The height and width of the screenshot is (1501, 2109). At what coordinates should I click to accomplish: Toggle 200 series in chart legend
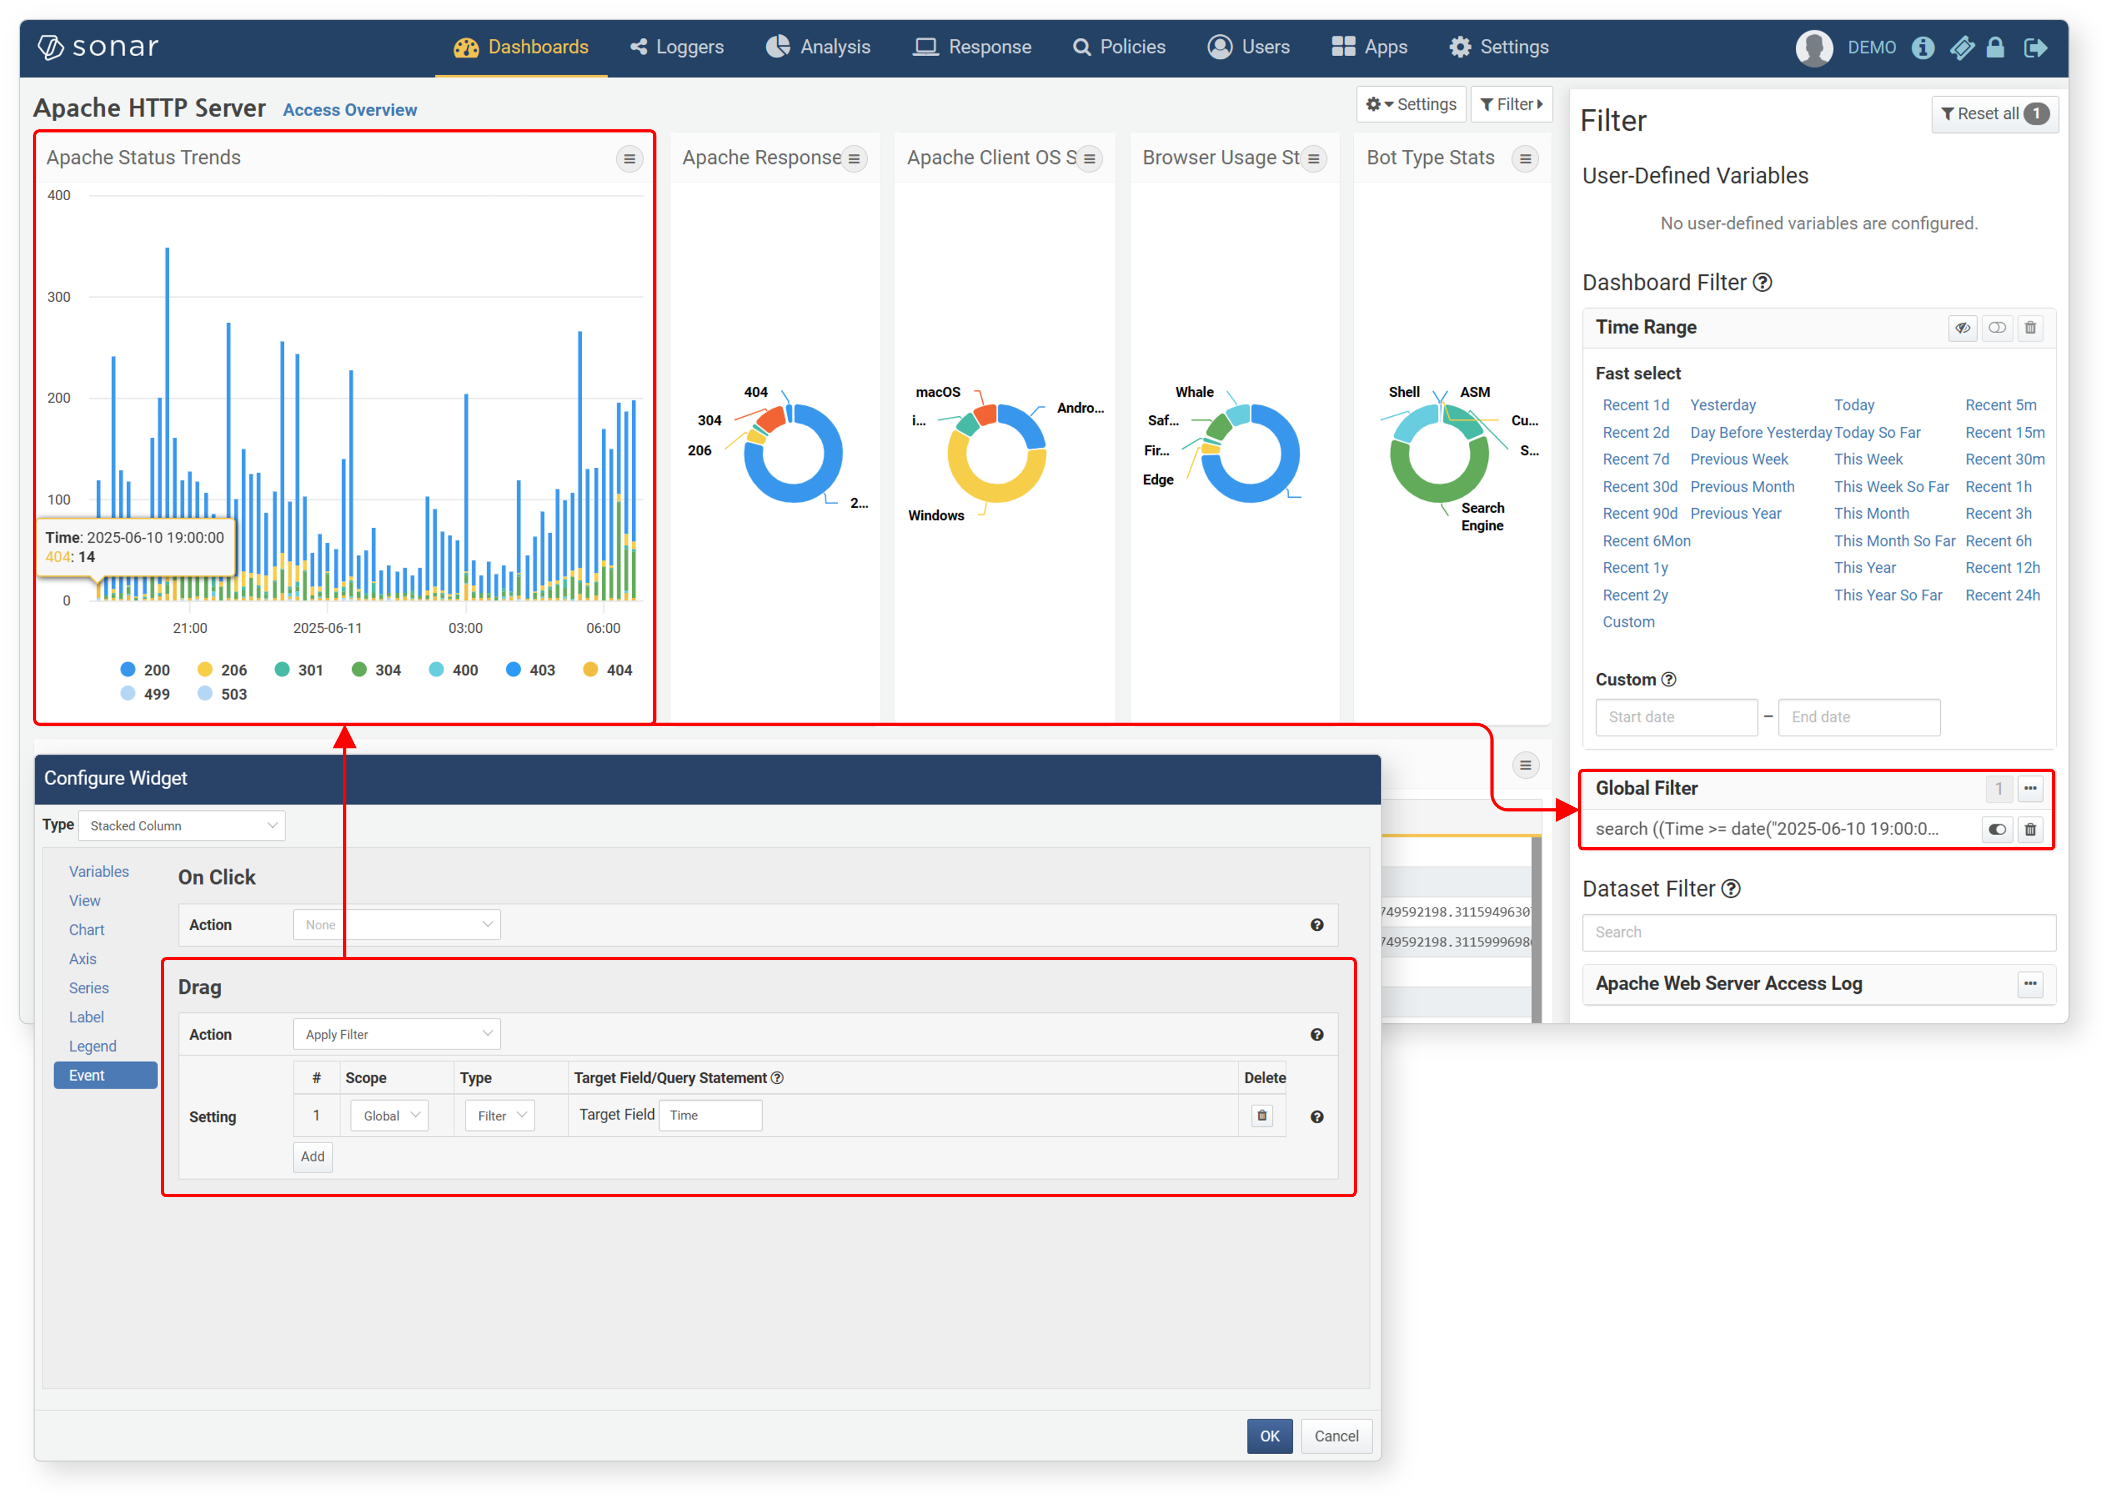tap(145, 669)
